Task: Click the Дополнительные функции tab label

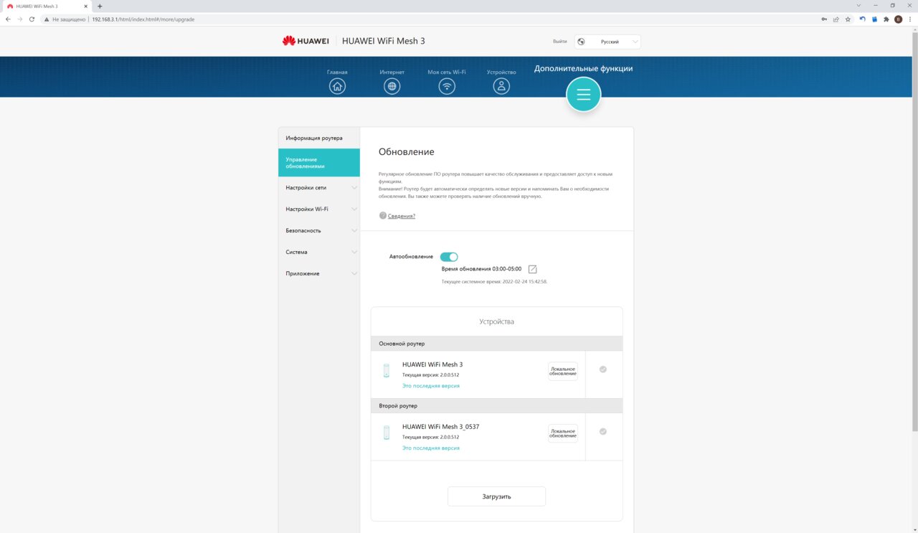Action: point(583,69)
